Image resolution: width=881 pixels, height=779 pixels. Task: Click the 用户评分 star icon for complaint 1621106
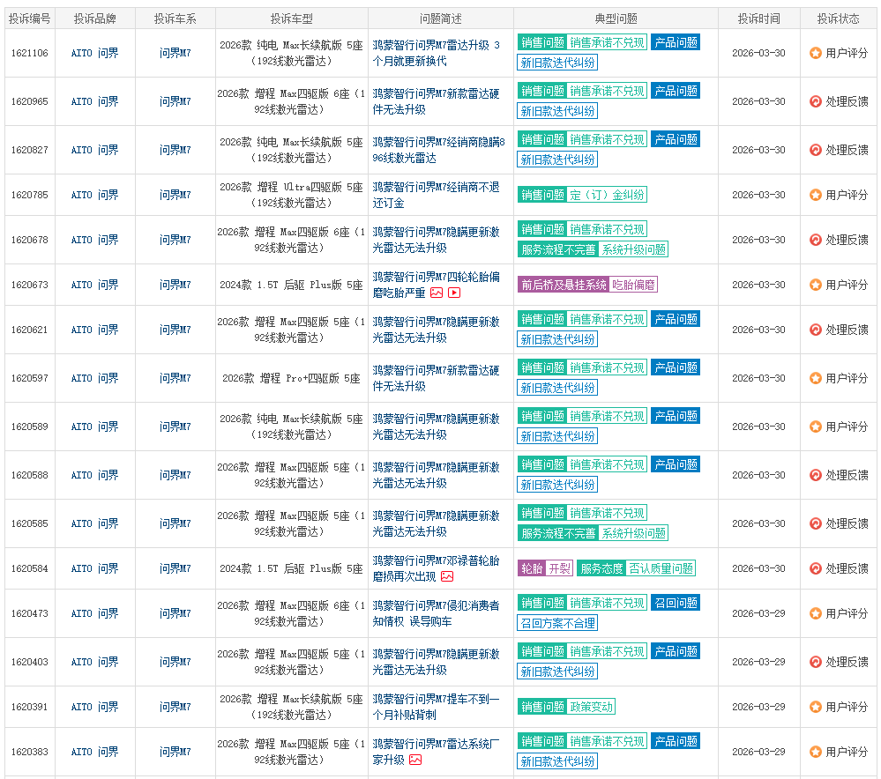(816, 53)
